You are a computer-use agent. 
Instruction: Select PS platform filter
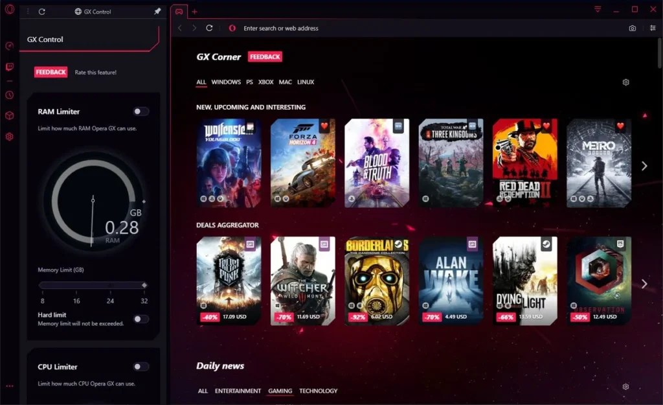249,82
